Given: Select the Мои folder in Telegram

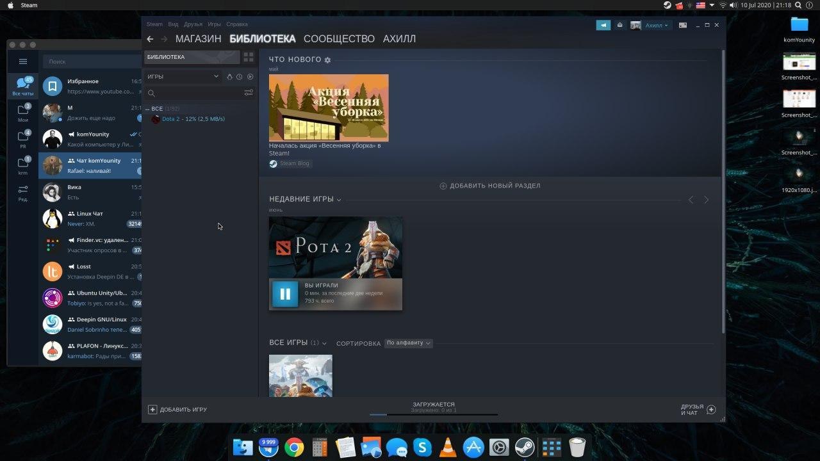Looking at the screenshot, I should tap(23, 113).
